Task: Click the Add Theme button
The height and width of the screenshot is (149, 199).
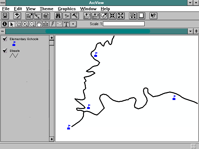Action: [x=17, y=16]
